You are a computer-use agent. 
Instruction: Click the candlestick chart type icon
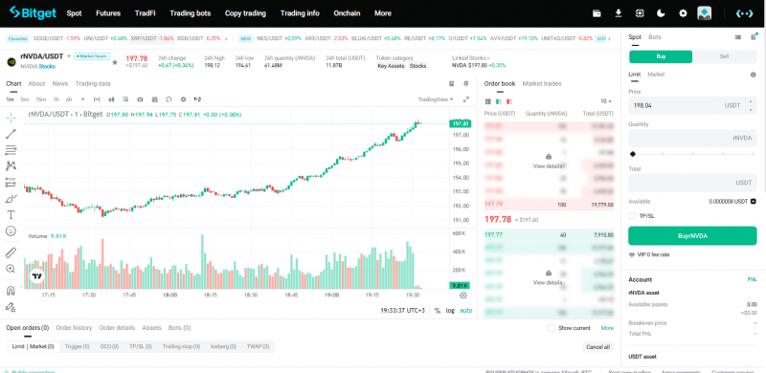tap(111, 99)
